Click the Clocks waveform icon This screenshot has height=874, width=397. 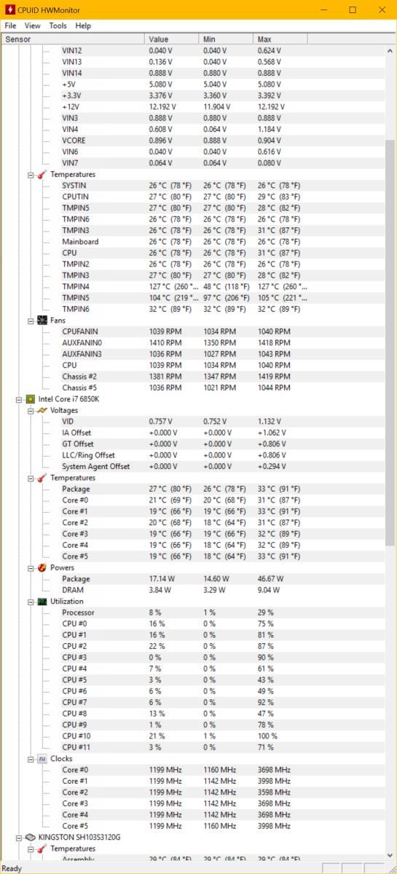coord(42,759)
